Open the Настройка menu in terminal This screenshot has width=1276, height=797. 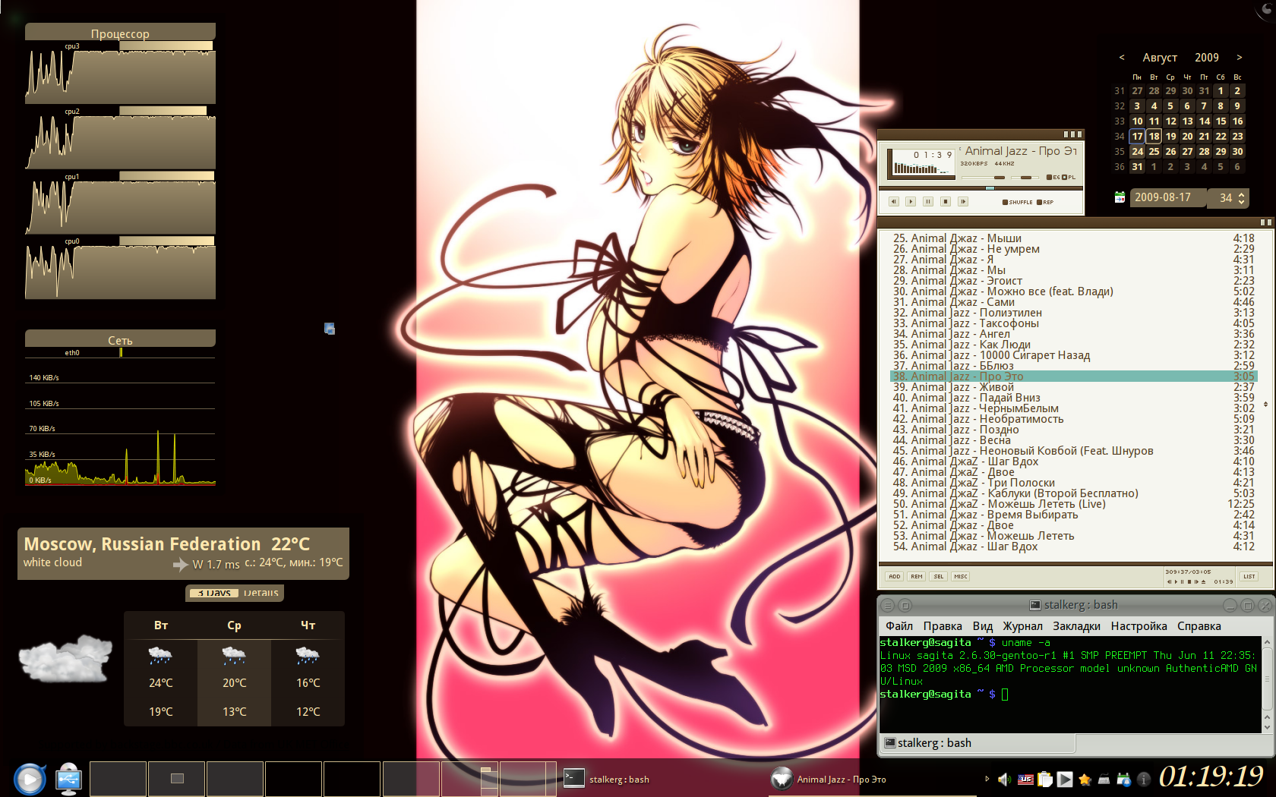(1139, 626)
